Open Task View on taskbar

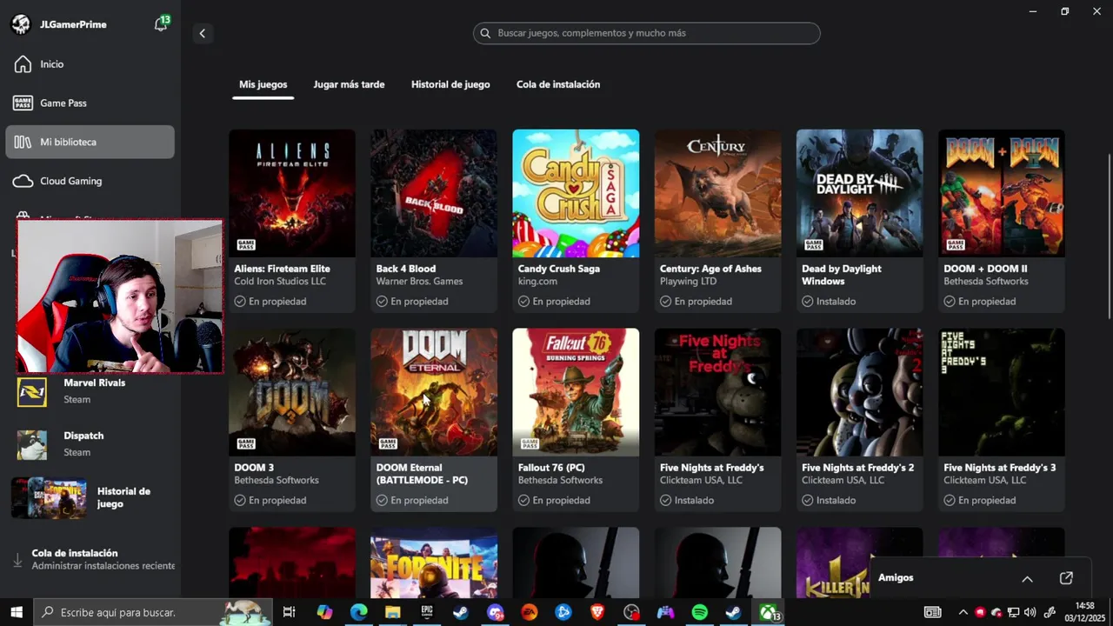(290, 612)
